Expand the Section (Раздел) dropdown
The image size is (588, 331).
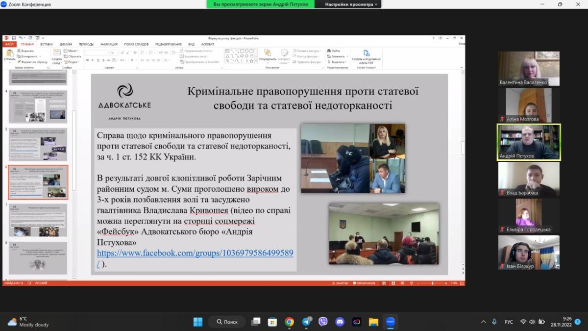(72, 62)
